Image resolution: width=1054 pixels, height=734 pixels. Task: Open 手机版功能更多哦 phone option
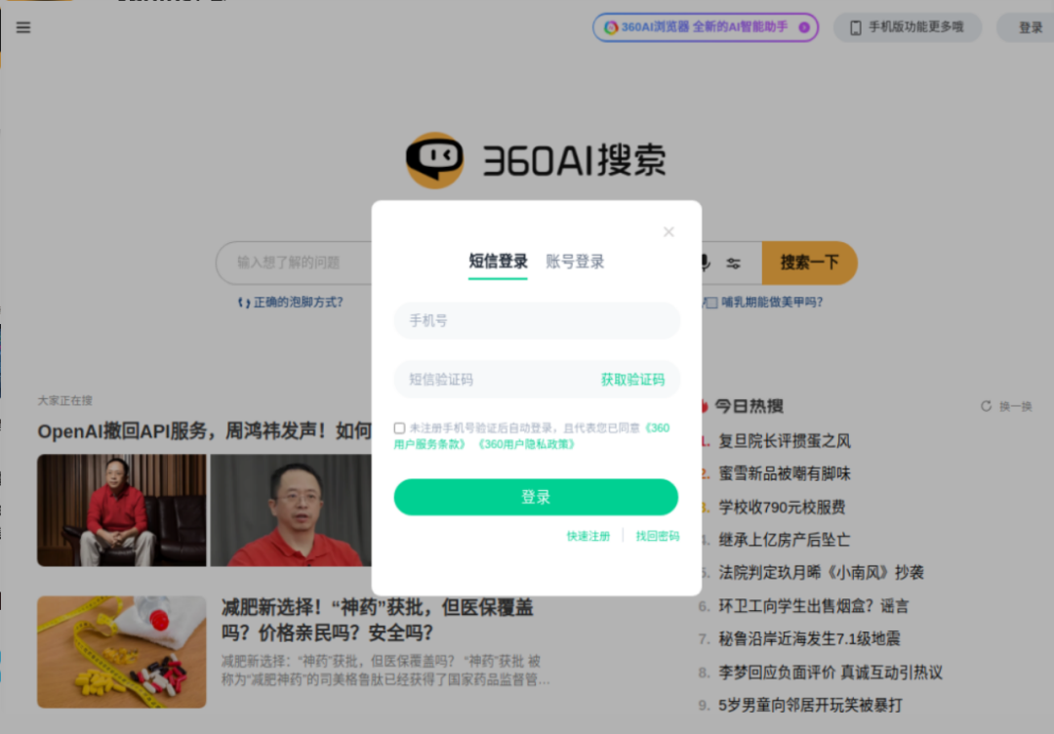[908, 27]
